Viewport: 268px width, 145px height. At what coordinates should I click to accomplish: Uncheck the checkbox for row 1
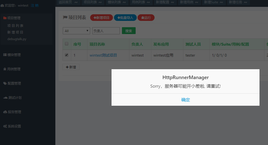(67, 55)
